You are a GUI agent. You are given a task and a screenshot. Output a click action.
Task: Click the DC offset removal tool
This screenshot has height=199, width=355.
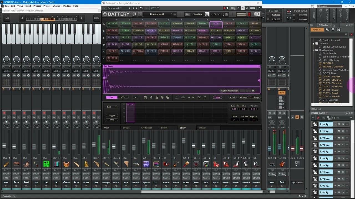tap(199, 97)
